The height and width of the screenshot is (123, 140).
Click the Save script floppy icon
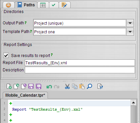click(x=31, y=86)
